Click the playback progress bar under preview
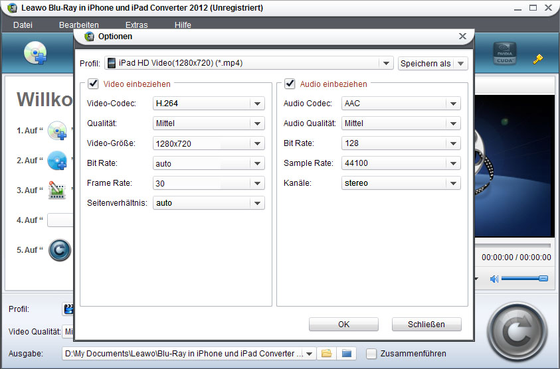The height and width of the screenshot is (369, 560). (512, 246)
